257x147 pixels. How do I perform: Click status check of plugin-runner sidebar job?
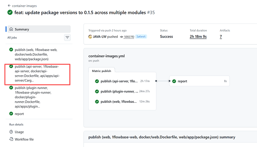[x=11, y=88]
